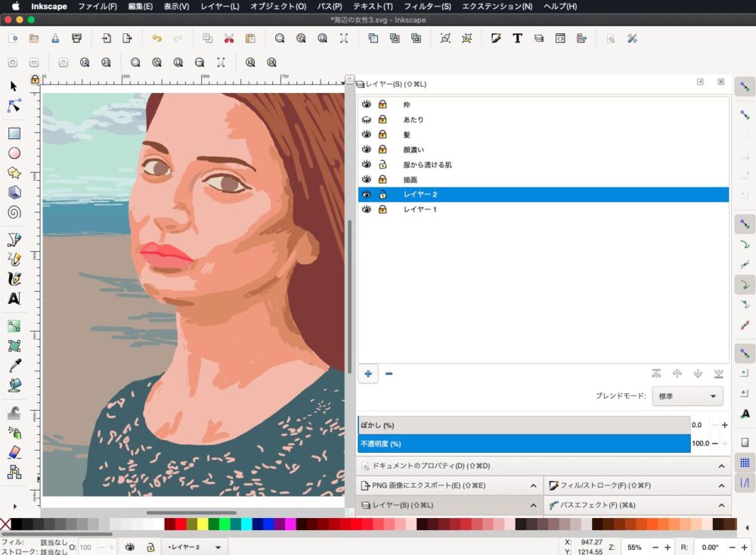Select the Rectangle tool
Image resolution: width=756 pixels, height=555 pixels.
pos(14,134)
